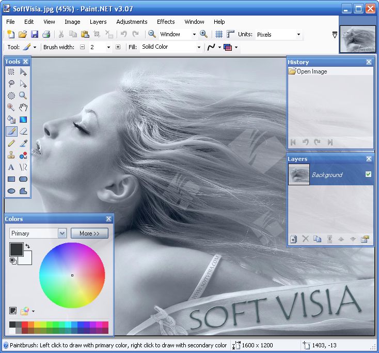
Task: Add a new layer in Layers panel
Action: 293,239
